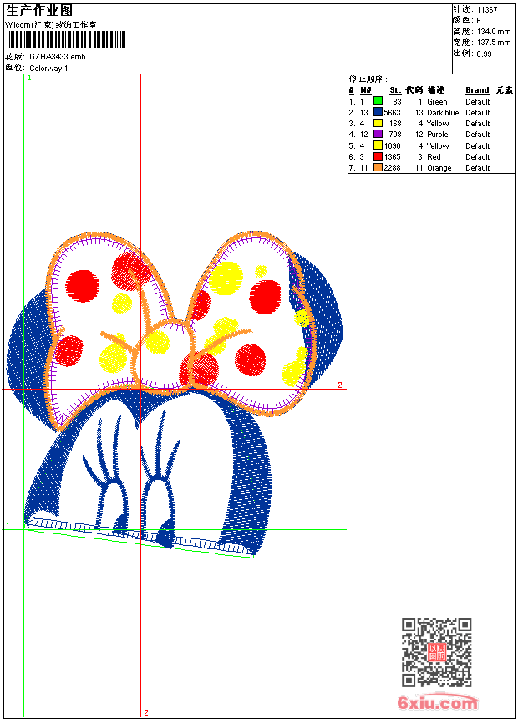518x719 pixels.
Task: Click the Green color swatch in row 1
Action: pos(378,101)
